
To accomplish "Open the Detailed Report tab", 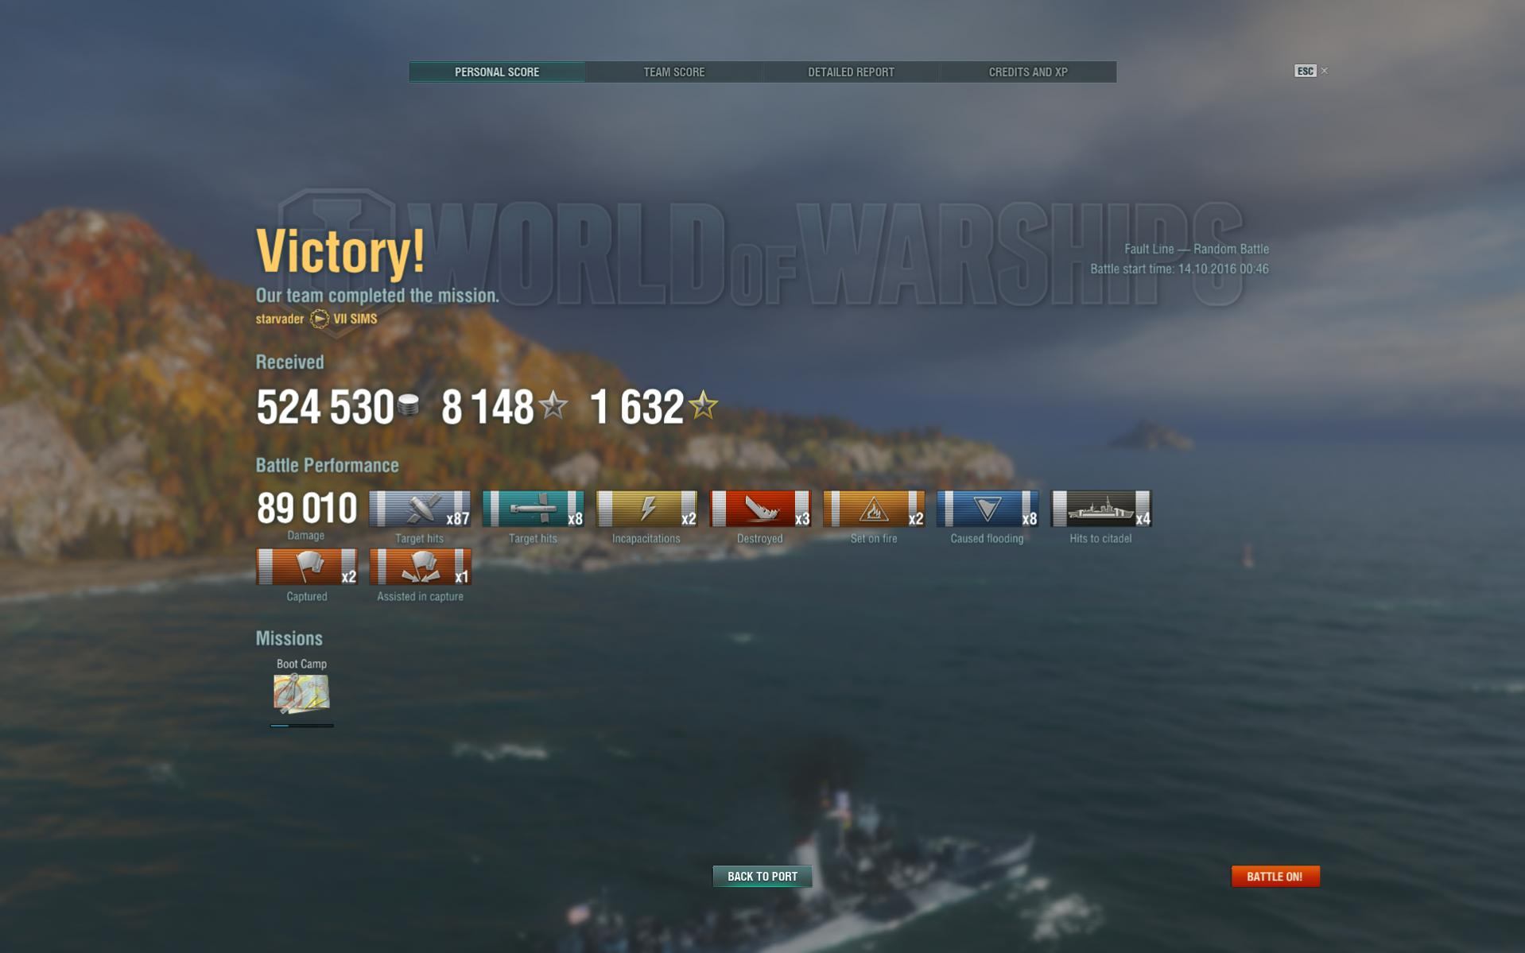I will (x=851, y=72).
